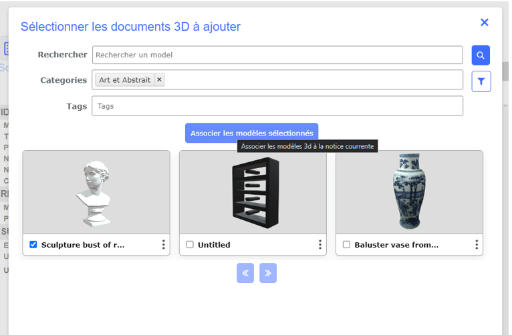The width and height of the screenshot is (512, 335).
Task: Go to previous page of models
Action: coord(245,273)
